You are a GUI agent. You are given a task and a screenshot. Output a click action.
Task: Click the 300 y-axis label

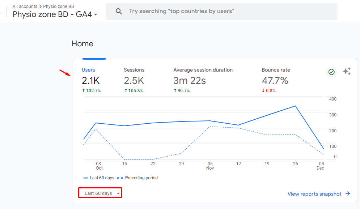[333, 115]
